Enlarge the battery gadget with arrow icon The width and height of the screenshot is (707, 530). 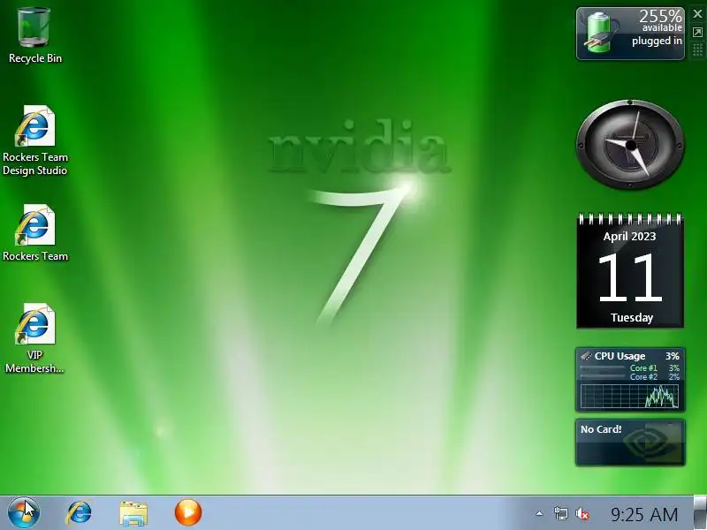click(x=697, y=33)
